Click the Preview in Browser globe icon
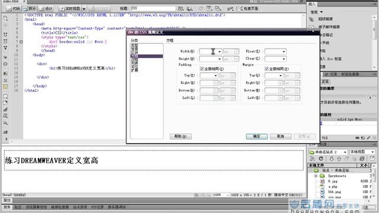379x213 pixels. point(189,9)
